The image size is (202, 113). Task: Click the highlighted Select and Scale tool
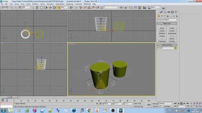click(59, 8)
